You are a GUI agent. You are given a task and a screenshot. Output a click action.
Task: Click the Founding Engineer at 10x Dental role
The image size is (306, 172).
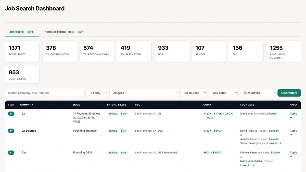pyautogui.click(x=87, y=118)
